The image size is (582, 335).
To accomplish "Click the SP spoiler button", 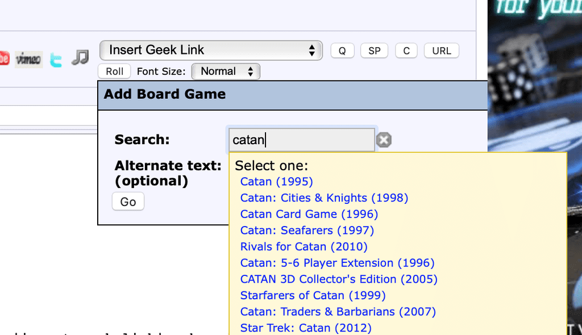I will click(x=374, y=51).
